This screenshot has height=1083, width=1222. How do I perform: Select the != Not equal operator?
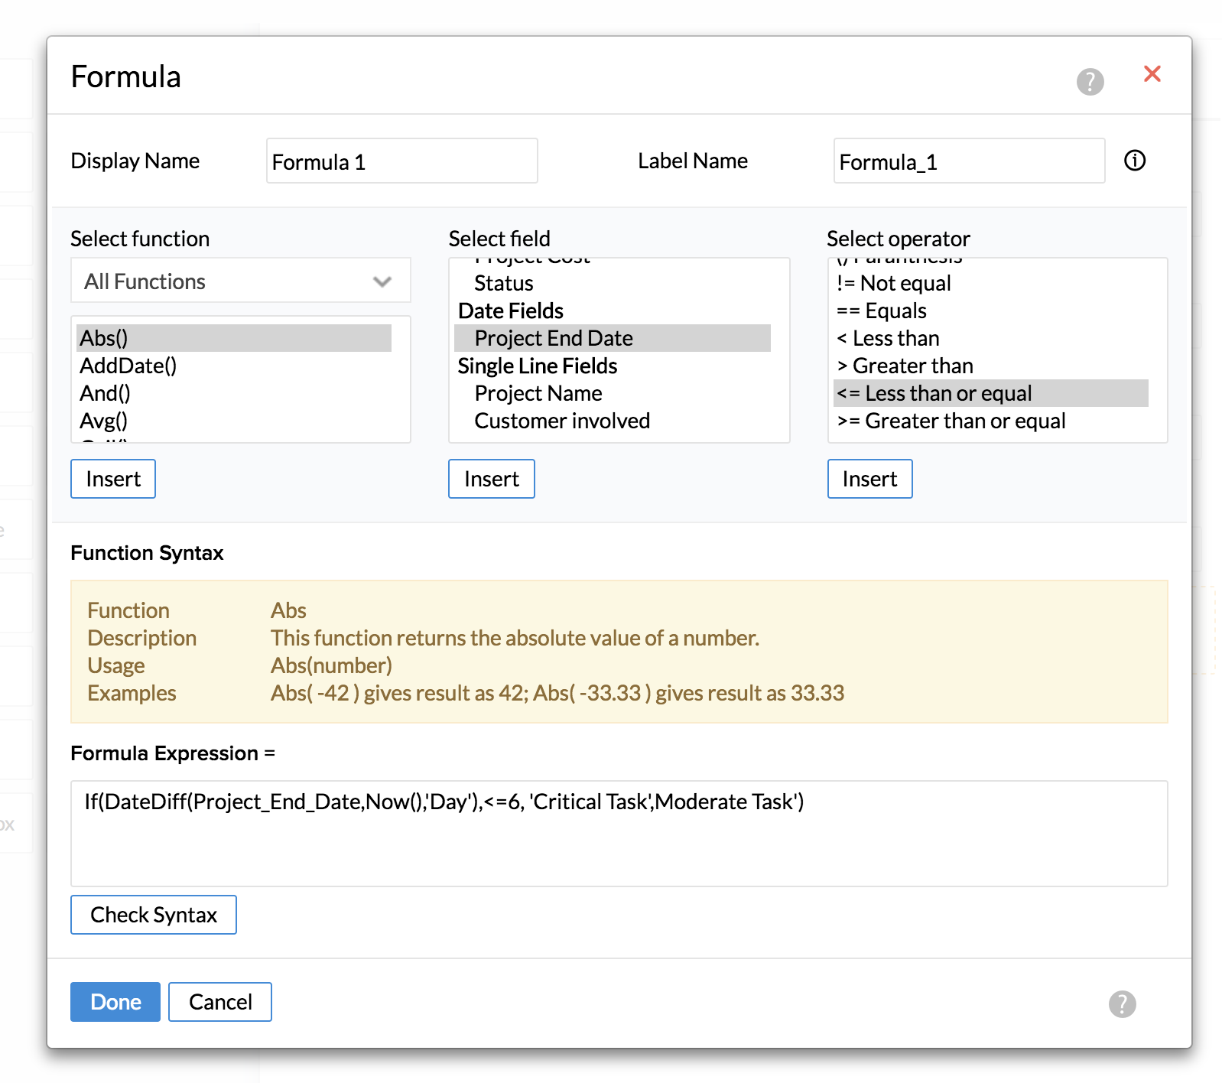coord(894,283)
